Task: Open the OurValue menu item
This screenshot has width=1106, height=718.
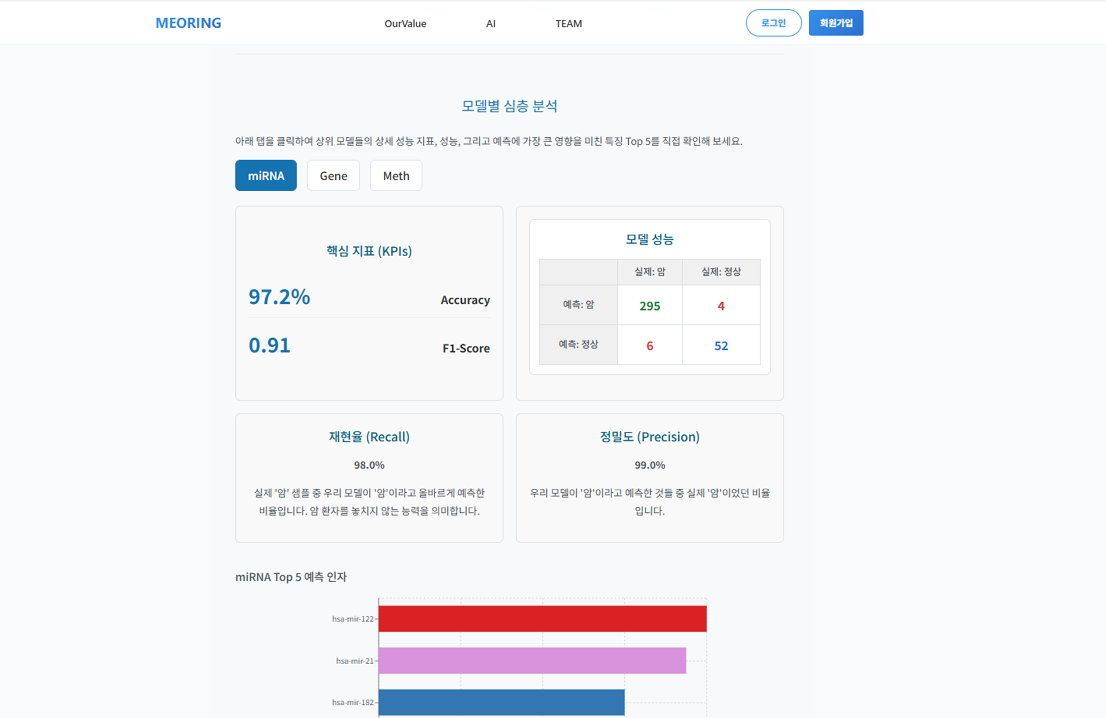Action: click(405, 23)
